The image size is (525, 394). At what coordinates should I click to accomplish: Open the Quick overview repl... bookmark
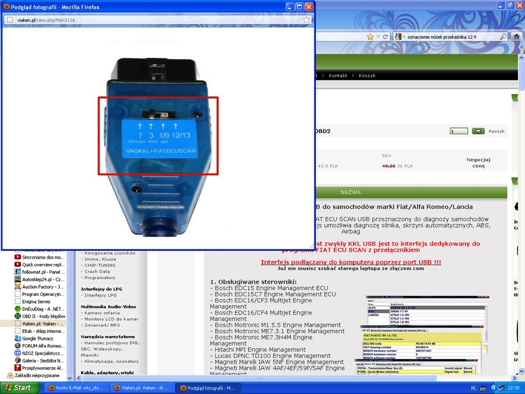click(40, 264)
